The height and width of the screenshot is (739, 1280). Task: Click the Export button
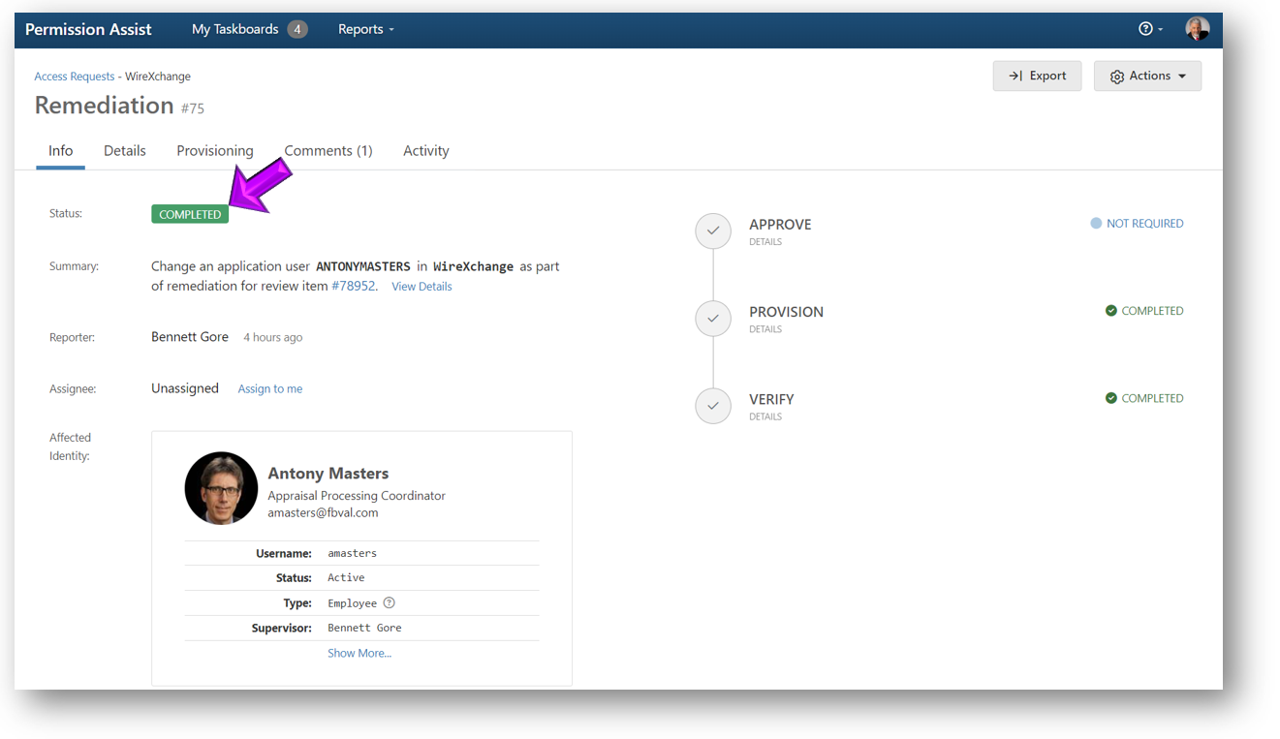(x=1037, y=76)
